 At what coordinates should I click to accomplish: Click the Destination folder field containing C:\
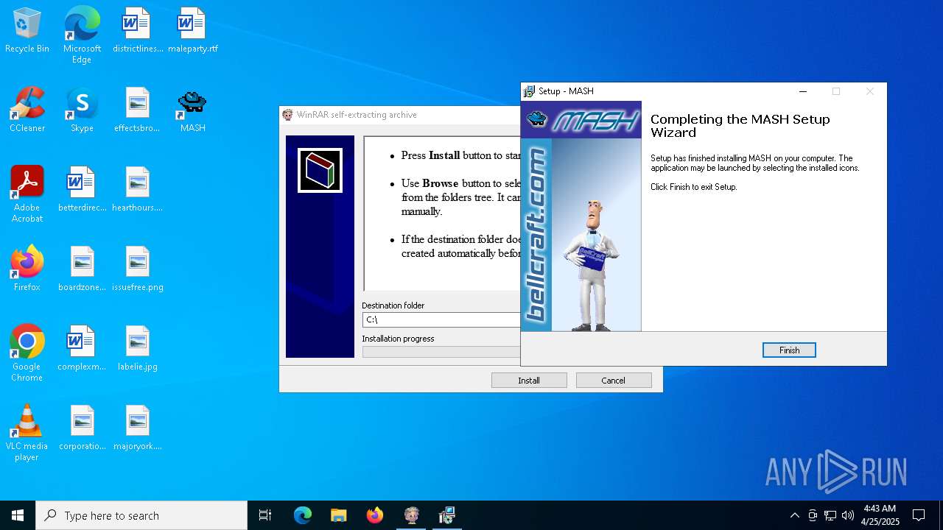(x=441, y=319)
